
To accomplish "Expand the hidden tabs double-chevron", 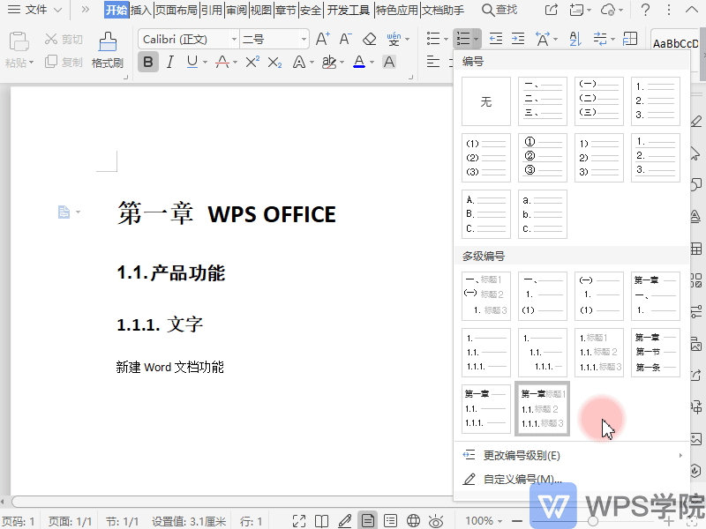I will [x=85, y=10].
